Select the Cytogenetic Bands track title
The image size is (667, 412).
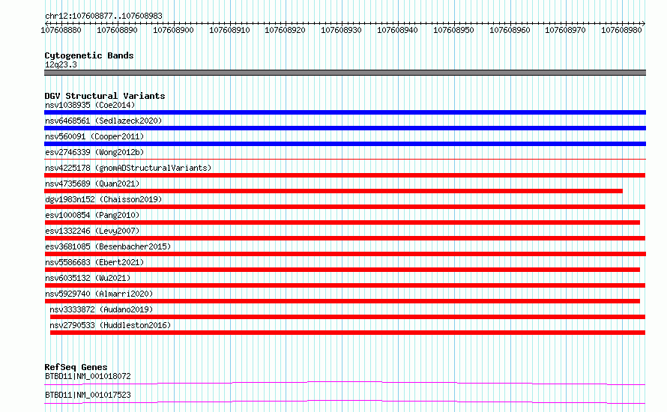click(x=89, y=55)
